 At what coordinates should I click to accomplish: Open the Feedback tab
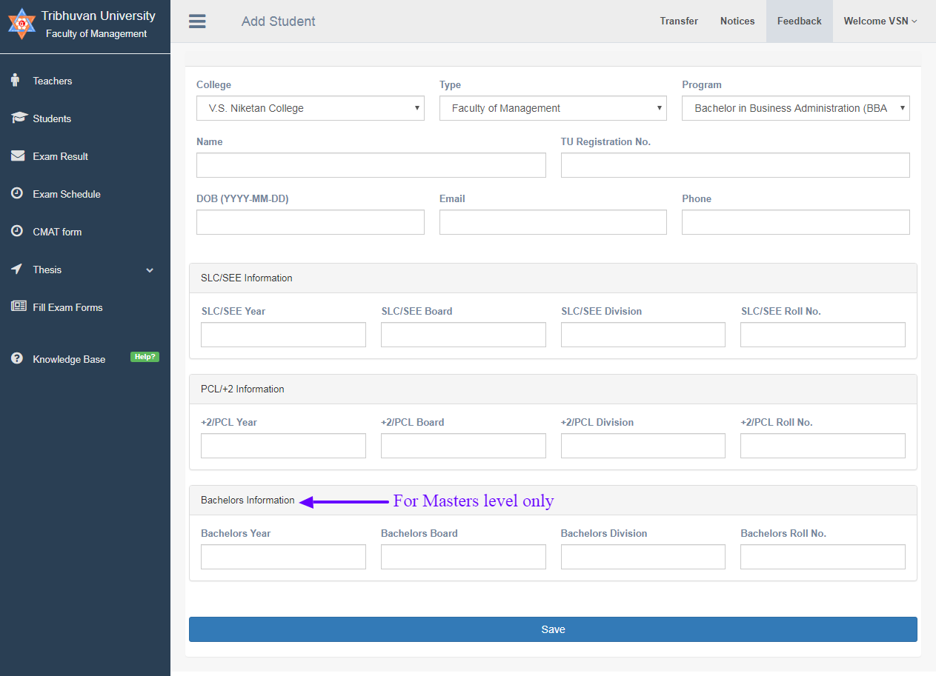coord(799,21)
